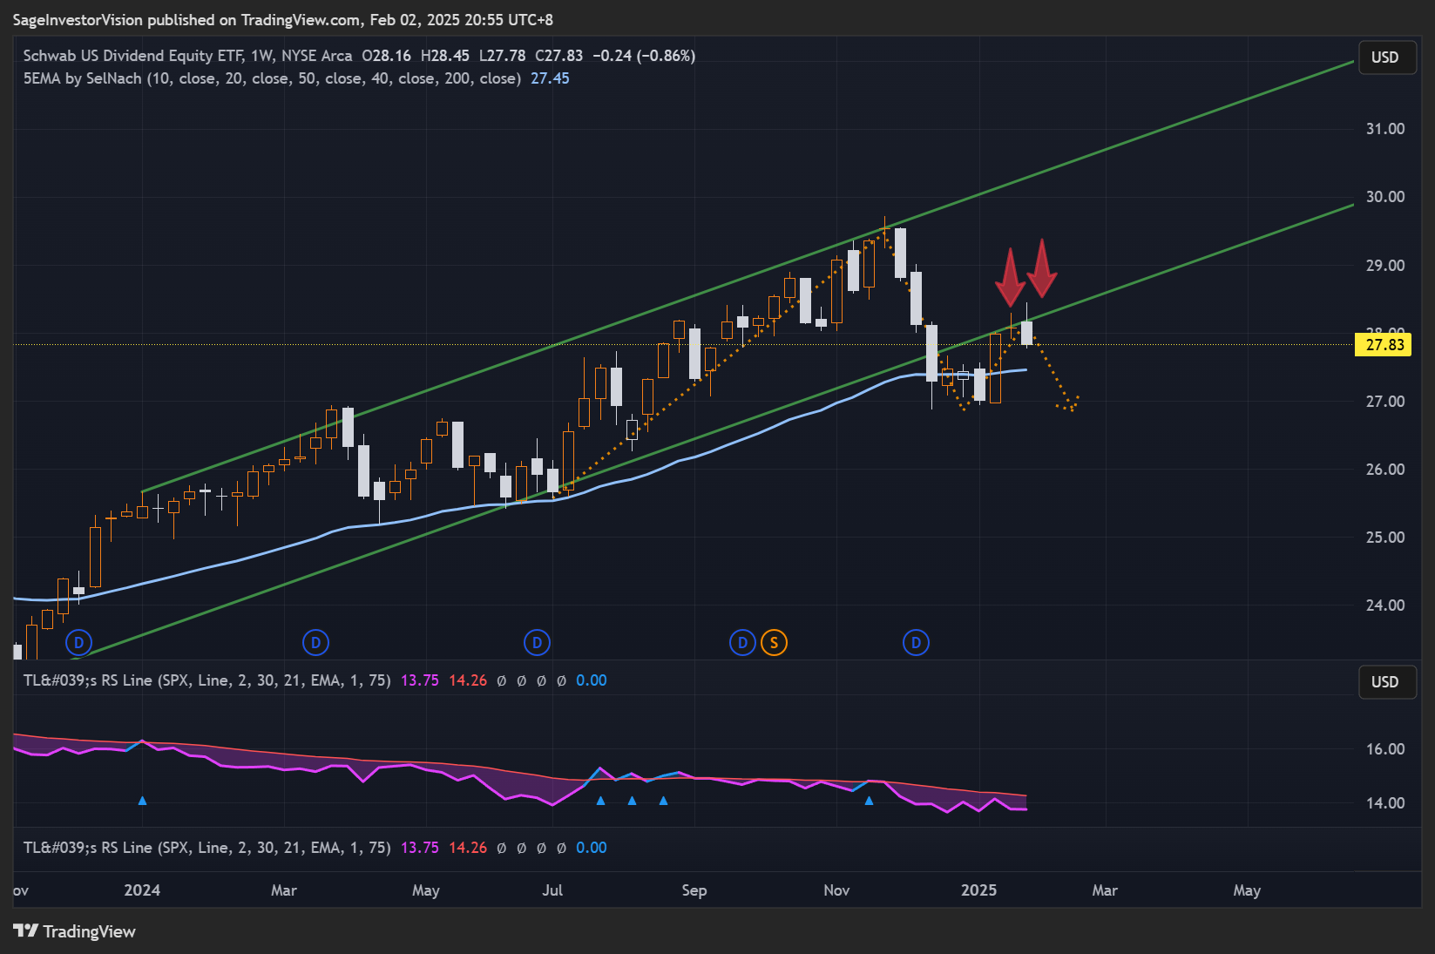Click upper TL's RS Line indicator legend
The width and height of the screenshot is (1435, 954).
click(206, 680)
